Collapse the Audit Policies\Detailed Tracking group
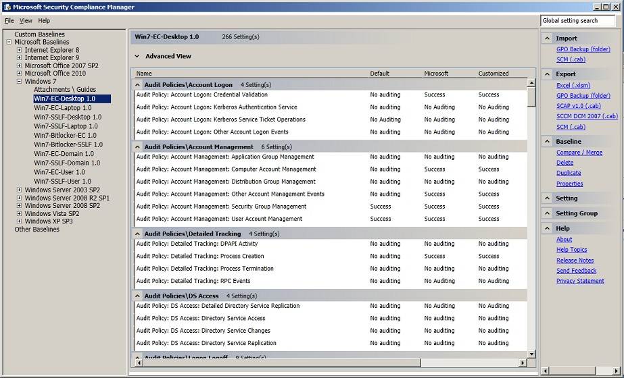The image size is (624, 378). click(138, 234)
